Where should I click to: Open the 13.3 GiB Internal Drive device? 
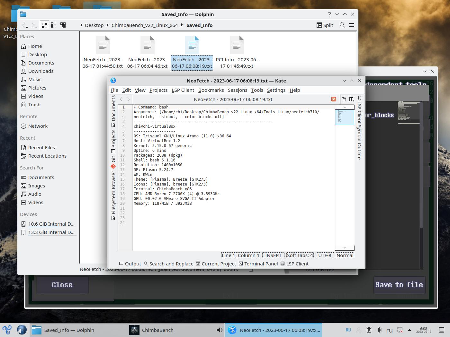[48, 232]
